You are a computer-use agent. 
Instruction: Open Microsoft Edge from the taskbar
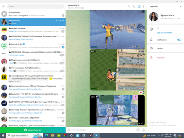click(x=46, y=135)
